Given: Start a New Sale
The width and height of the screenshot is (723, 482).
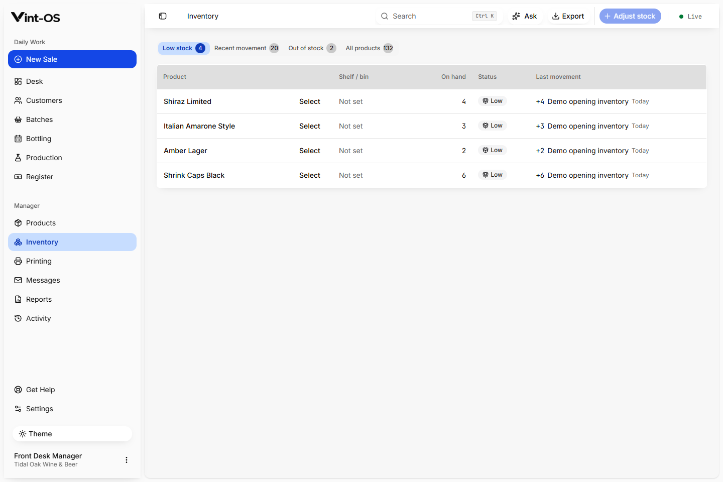Looking at the screenshot, I should tap(72, 59).
